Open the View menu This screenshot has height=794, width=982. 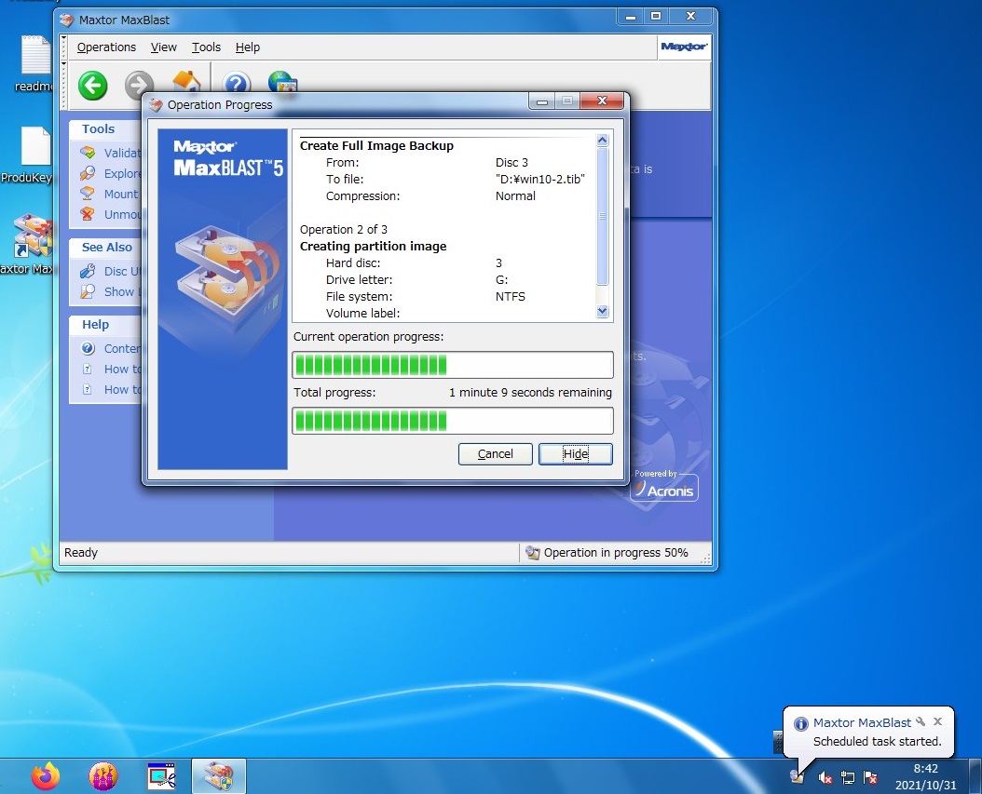point(163,47)
